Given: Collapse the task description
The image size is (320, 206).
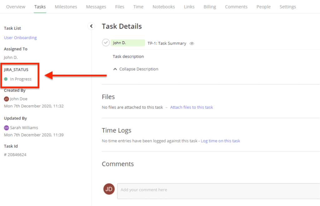Looking at the screenshot, I should point(136,69).
